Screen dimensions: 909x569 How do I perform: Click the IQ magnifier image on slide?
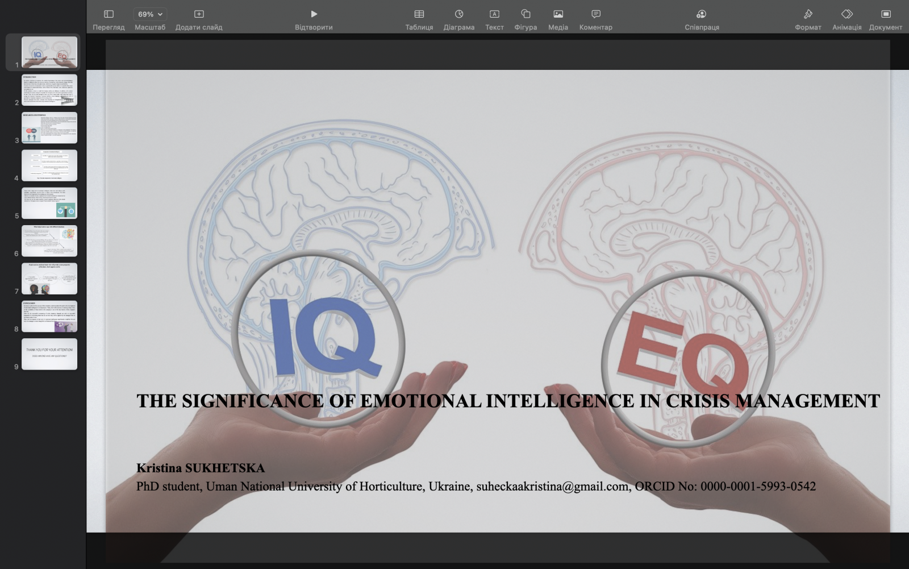click(x=318, y=339)
